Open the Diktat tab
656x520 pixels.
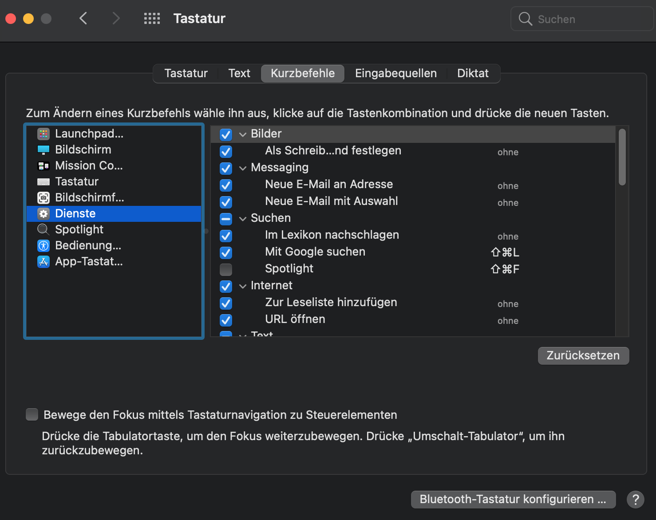coord(473,73)
